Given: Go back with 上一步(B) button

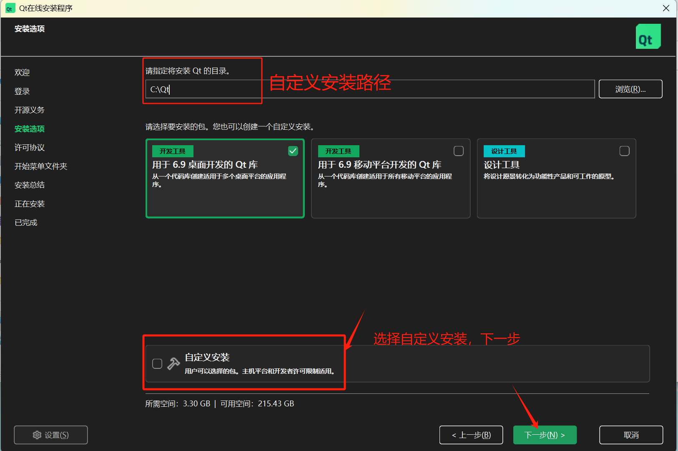Looking at the screenshot, I should click(471, 435).
